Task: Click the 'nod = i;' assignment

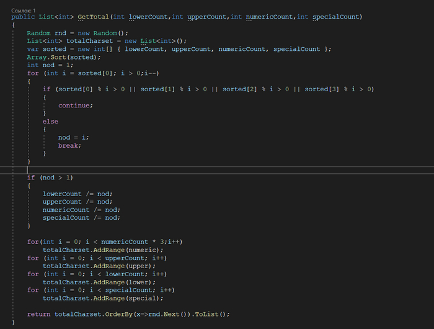Action: [74, 137]
